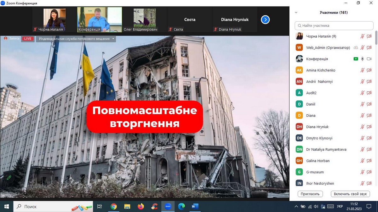
Task: Click the Найти участника search field
Action: click(334, 25)
